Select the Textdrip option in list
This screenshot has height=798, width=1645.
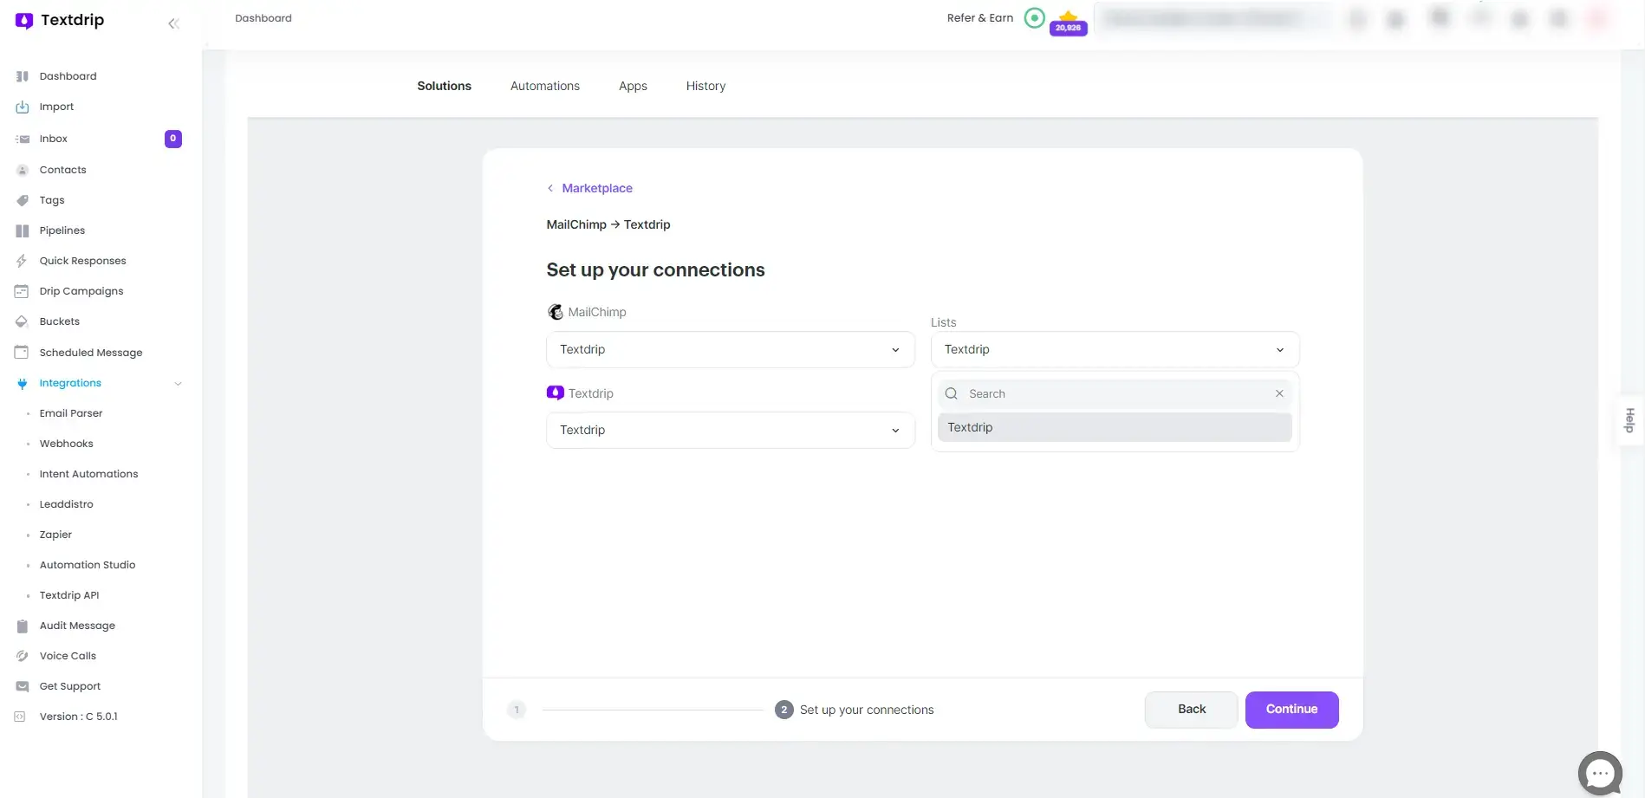1114,427
